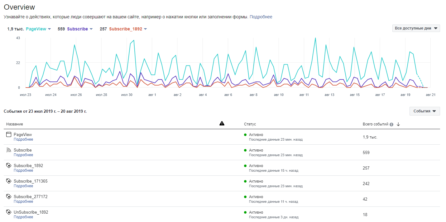446x222 pixels.
Task: Click the info icon near Всего событий
Action: tap(391, 124)
